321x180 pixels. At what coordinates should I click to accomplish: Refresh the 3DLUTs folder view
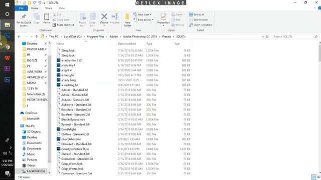pyautogui.click(x=267, y=36)
